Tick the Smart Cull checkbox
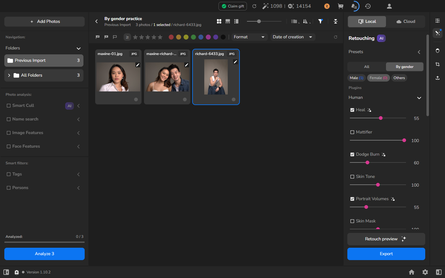445x278 pixels. click(x=9, y=106)
